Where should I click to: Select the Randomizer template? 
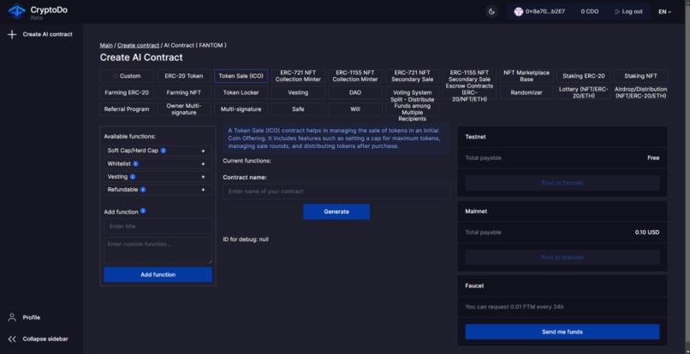(526, 93)
